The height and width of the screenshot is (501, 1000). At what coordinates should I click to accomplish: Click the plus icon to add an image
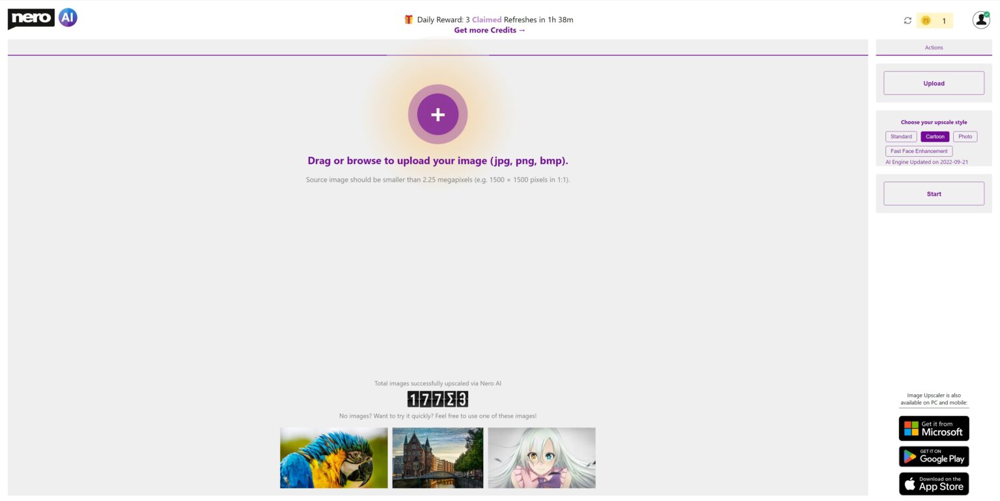coord(437,114)
